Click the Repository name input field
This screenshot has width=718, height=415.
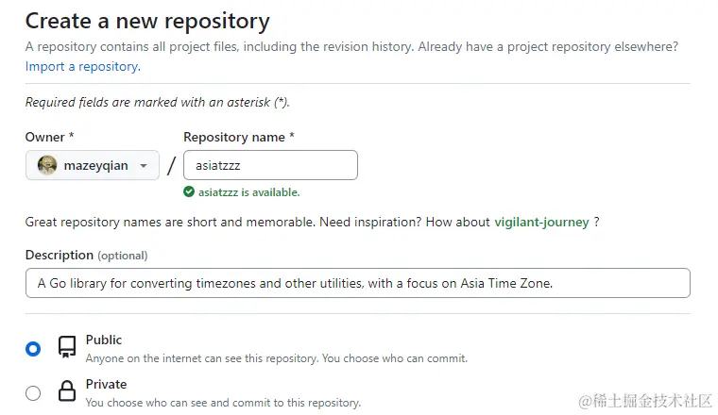tap(270, 165)
